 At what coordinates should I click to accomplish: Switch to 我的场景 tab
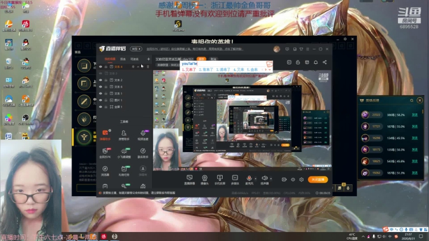[x=110, y=59]
